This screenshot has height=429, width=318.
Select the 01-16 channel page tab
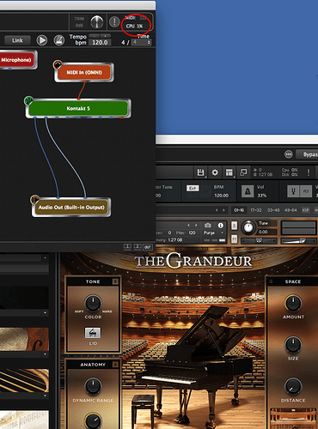coord(239,210)
